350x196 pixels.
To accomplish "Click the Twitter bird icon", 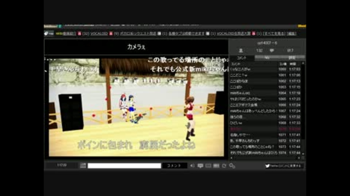I will tap(267, 166).
